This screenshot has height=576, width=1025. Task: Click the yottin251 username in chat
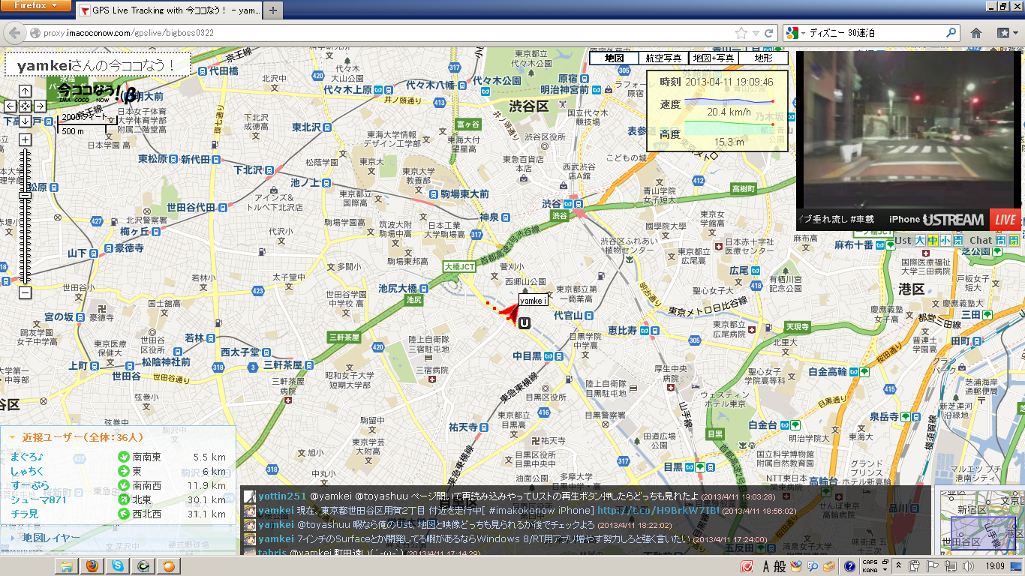point(282,496)
